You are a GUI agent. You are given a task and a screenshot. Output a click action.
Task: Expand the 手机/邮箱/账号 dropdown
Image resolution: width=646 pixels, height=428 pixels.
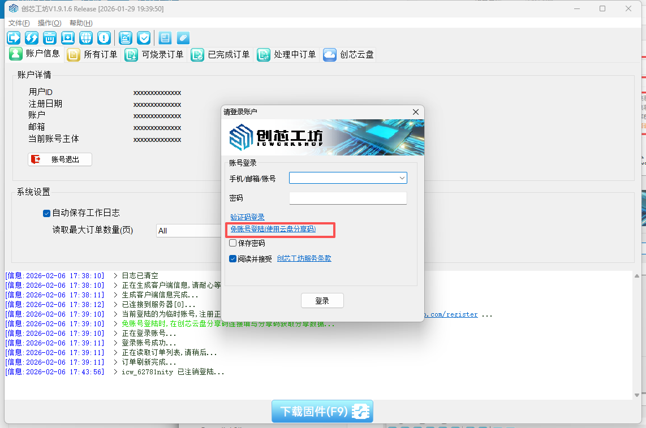(x=402, y=178)
